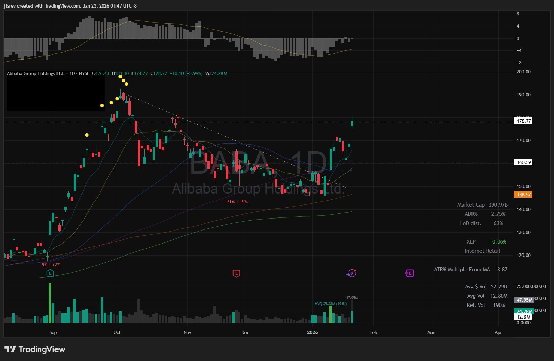554x361 pixels.
Task: Click the 170.00 price scale label
Action: tap(524, 140)
